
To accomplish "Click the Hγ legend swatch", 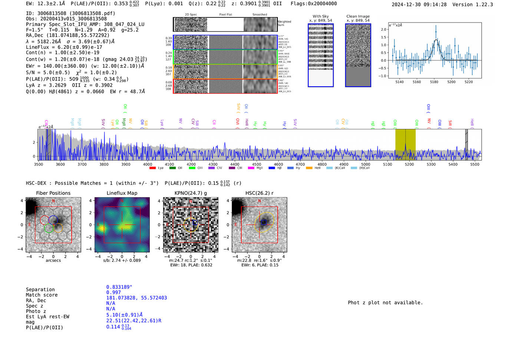I will pyautogui.click(x=290, y=168).
